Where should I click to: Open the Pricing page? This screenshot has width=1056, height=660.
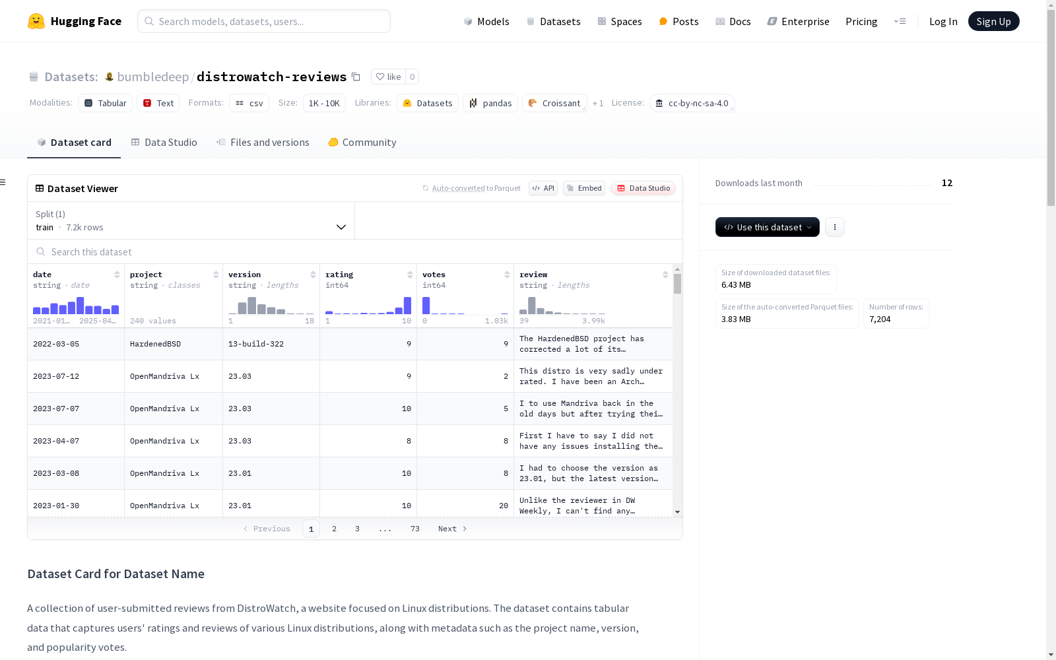pyautogui.click(x=861, y=21)
